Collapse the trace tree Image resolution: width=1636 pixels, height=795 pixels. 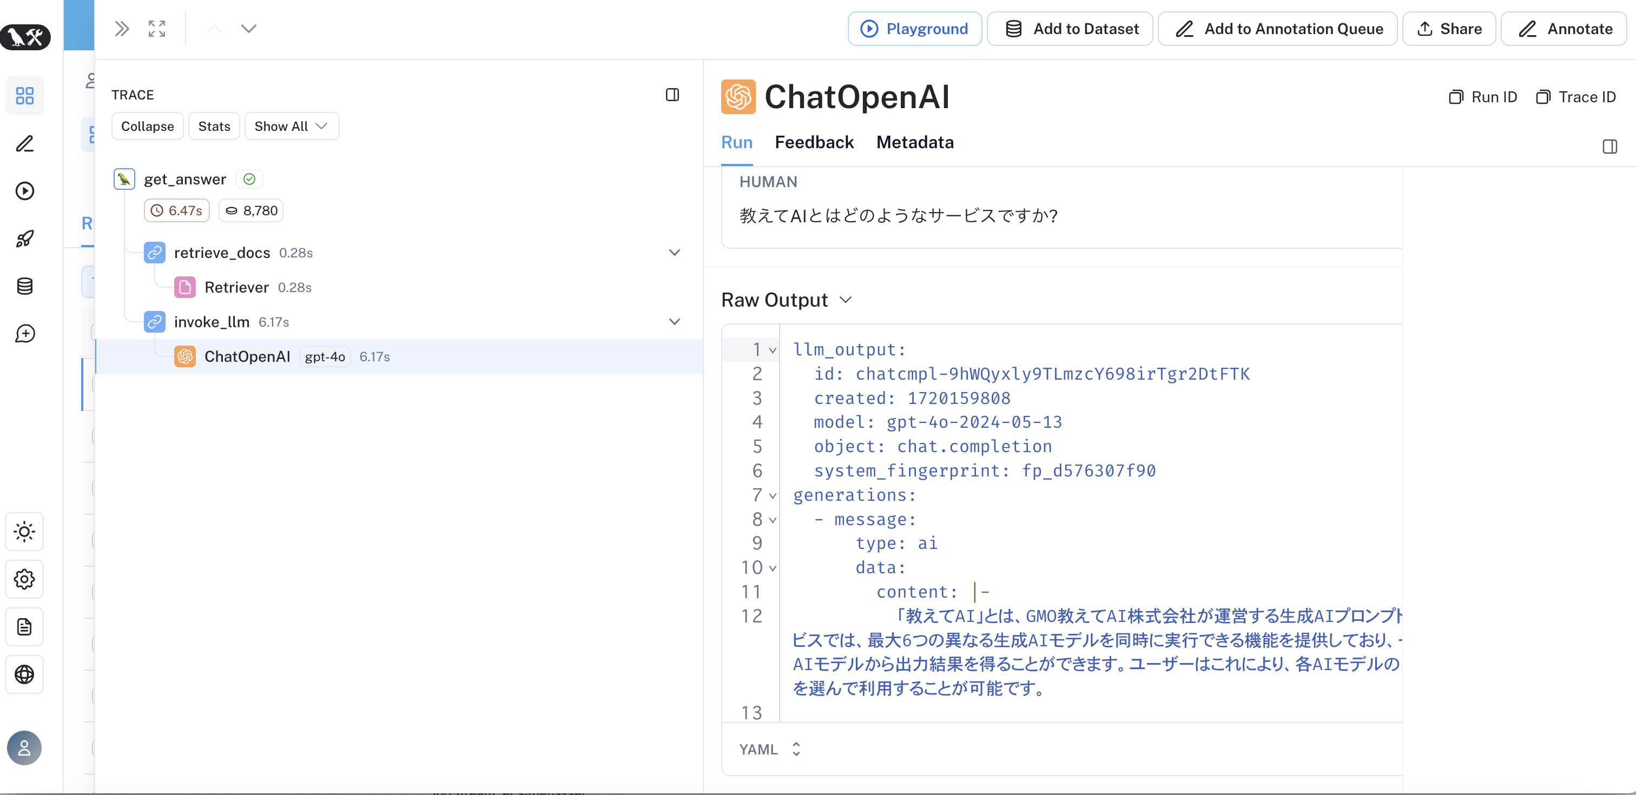pos(147,127)
